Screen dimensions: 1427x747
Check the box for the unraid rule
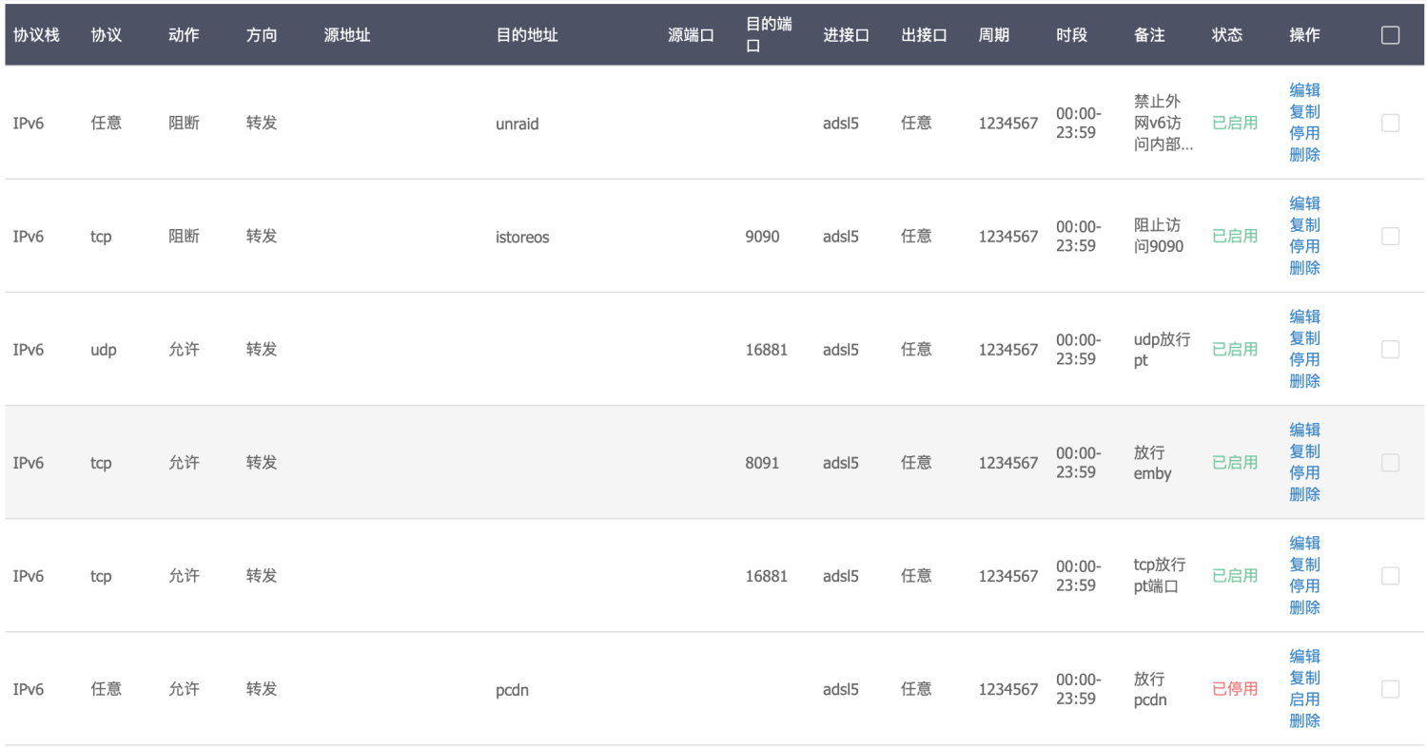tap(1390, 123)
